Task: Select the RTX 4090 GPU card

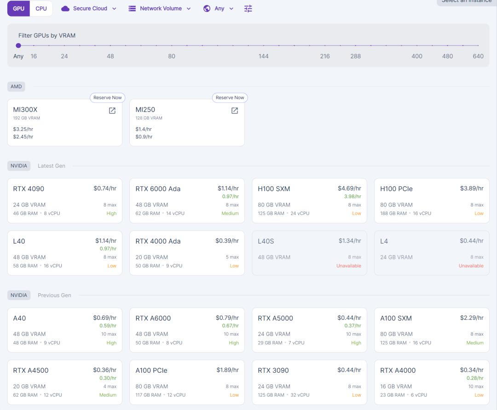Action: tap(65, 201)
